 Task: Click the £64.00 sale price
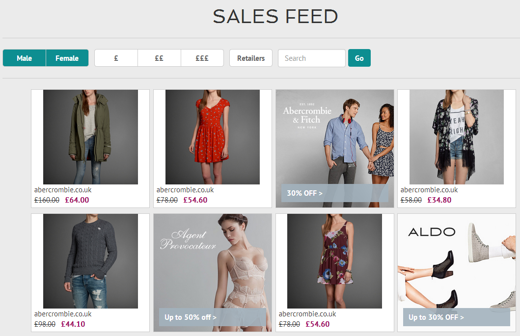tap(77, 200)
